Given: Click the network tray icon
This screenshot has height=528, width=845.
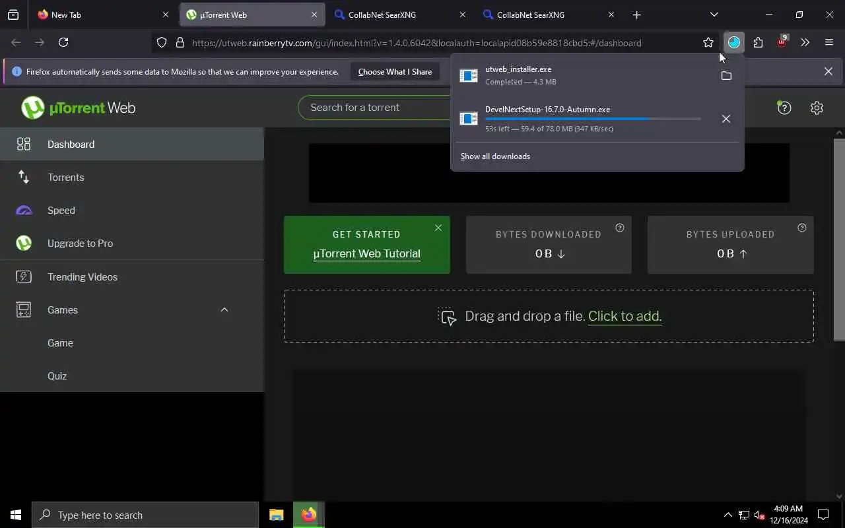Looking at the screenshot, I should pyautogui.click(x=744, y=515).
